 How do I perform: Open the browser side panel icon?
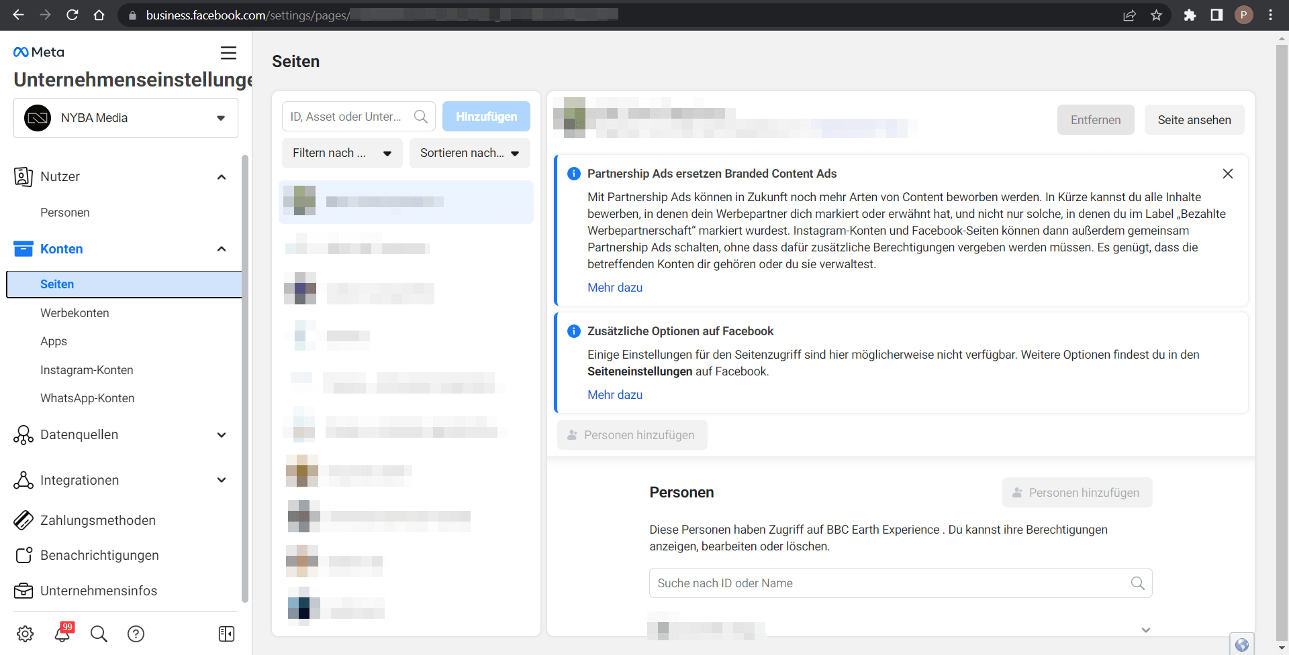coord(1216,15)
